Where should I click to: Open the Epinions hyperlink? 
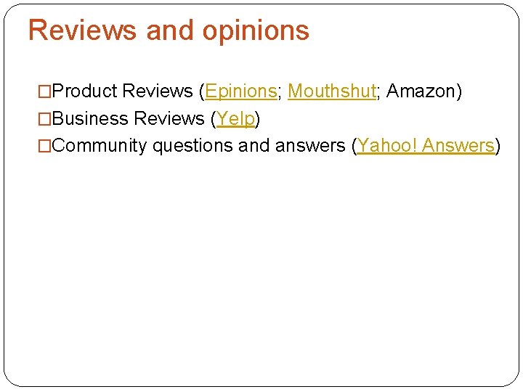[241, 91]
